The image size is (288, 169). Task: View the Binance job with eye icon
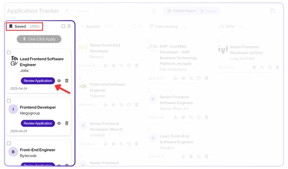(113, 66)
